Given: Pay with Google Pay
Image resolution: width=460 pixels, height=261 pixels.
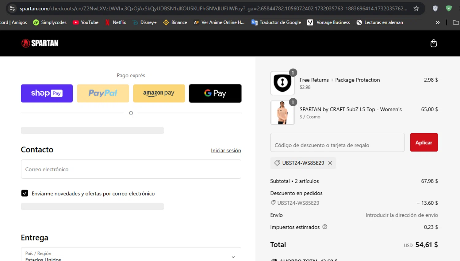Looking at the screenshot, I should tap(215, 93).
